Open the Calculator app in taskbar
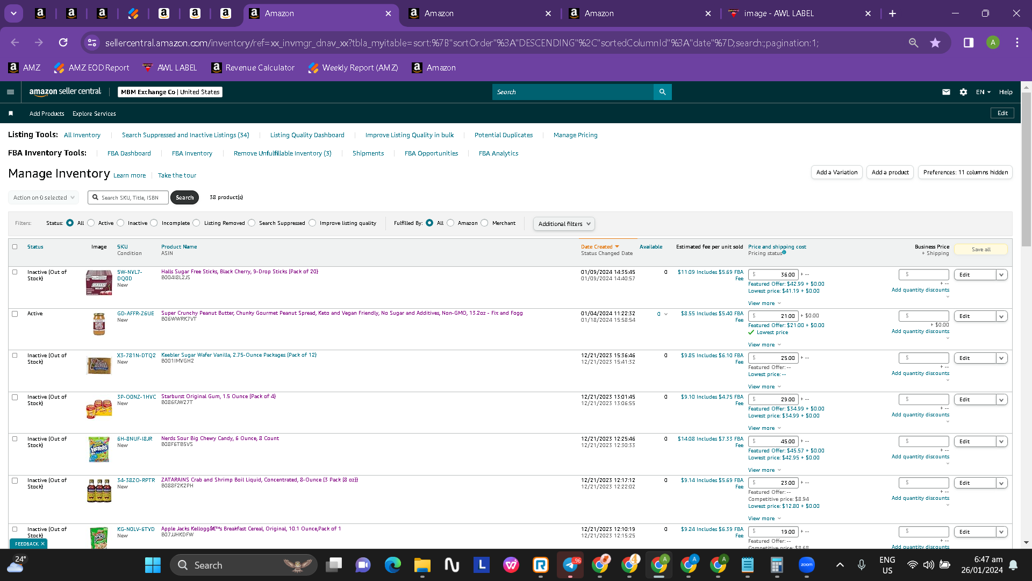 point(777,565)
